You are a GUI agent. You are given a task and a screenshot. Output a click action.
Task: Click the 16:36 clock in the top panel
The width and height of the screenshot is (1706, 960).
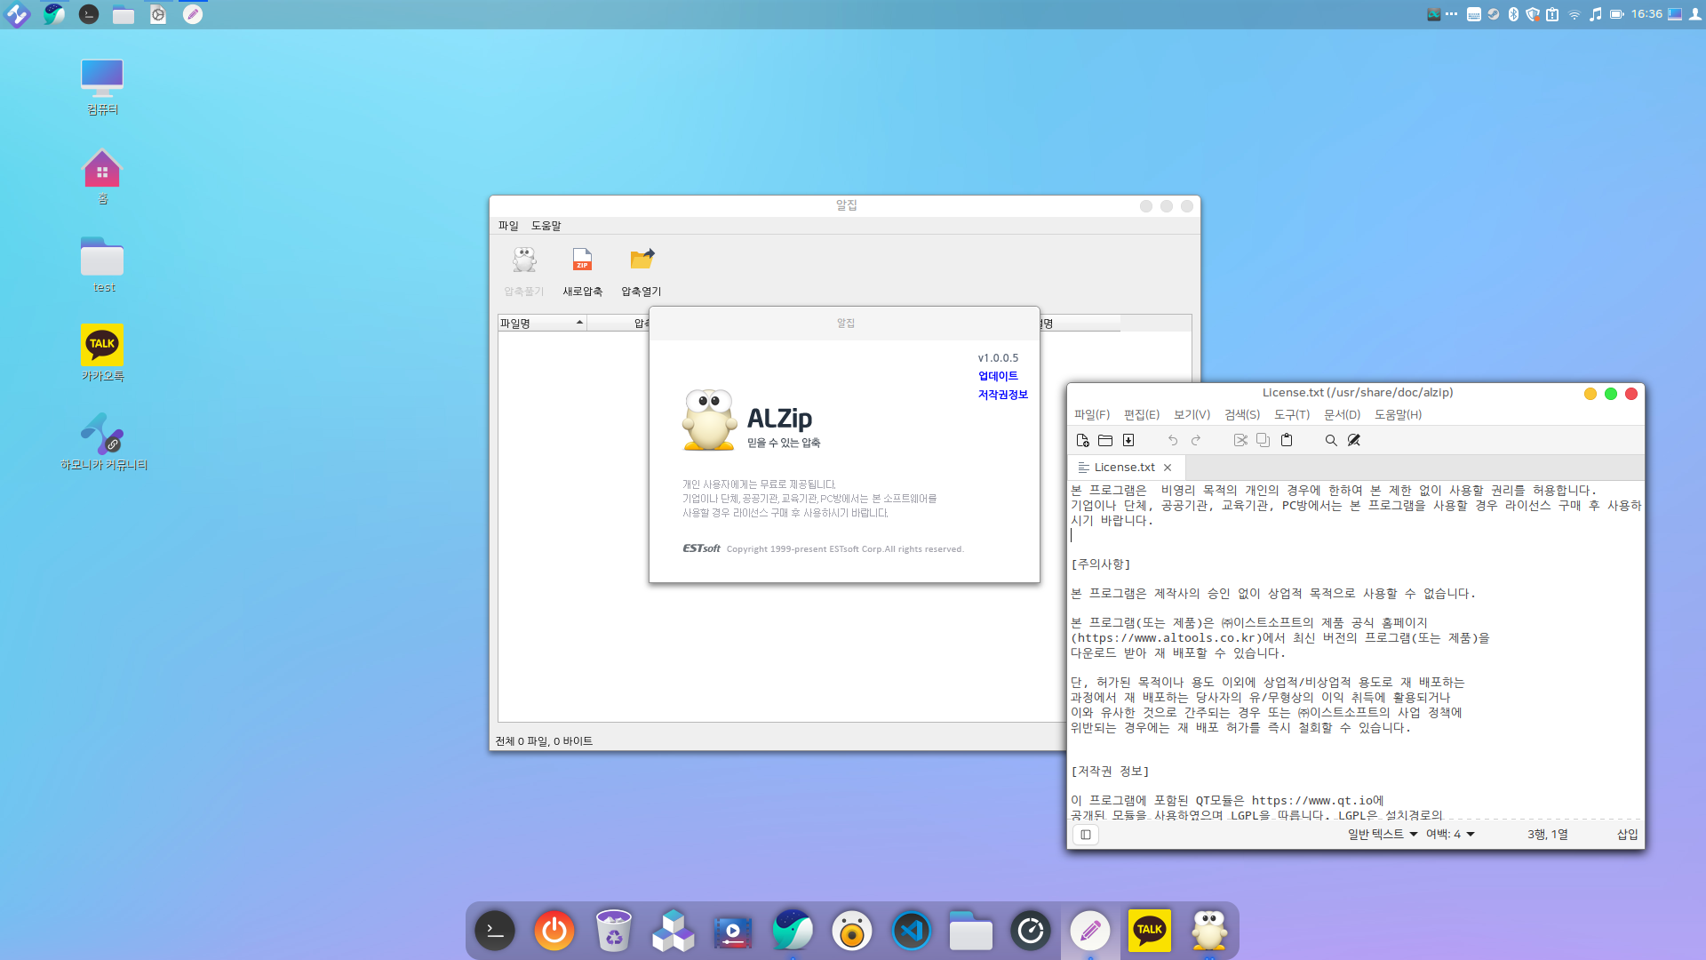point(1646,14)
